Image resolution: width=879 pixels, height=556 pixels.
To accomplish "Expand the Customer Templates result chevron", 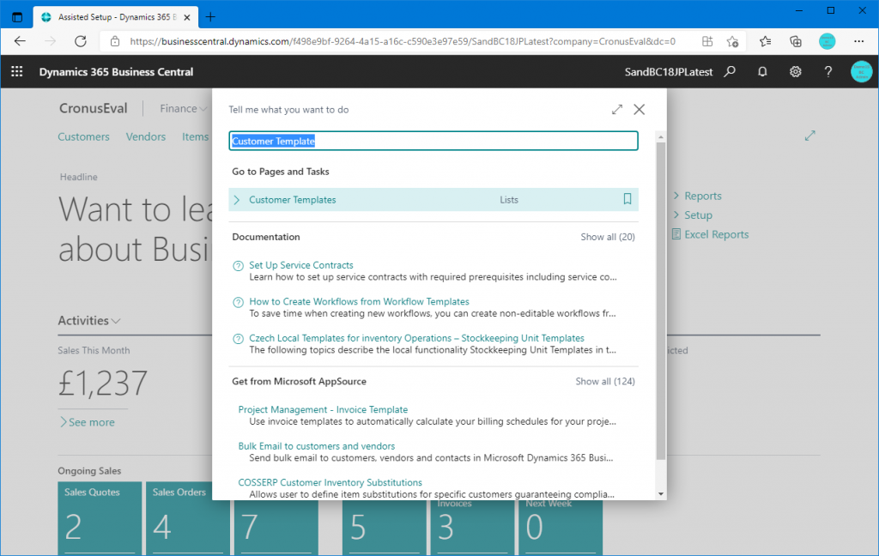I will [x=237, y=200].
